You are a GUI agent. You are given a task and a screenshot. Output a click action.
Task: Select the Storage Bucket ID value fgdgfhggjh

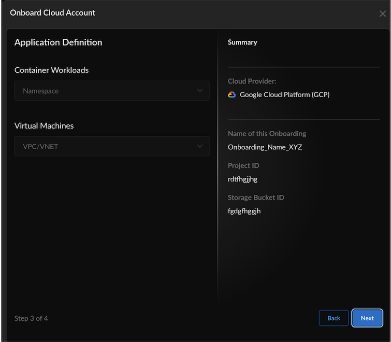[x=244, y=211]
